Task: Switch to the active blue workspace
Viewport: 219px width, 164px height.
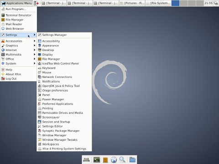Action: coord(175,3)
